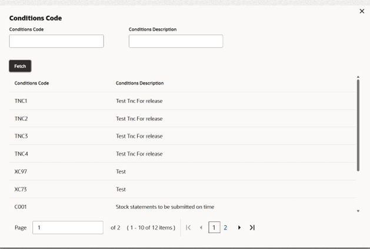The height and width of the screenshot is (249, 370).
Task: Open page 2 in pagination
Action: click(x=225, y=227)
